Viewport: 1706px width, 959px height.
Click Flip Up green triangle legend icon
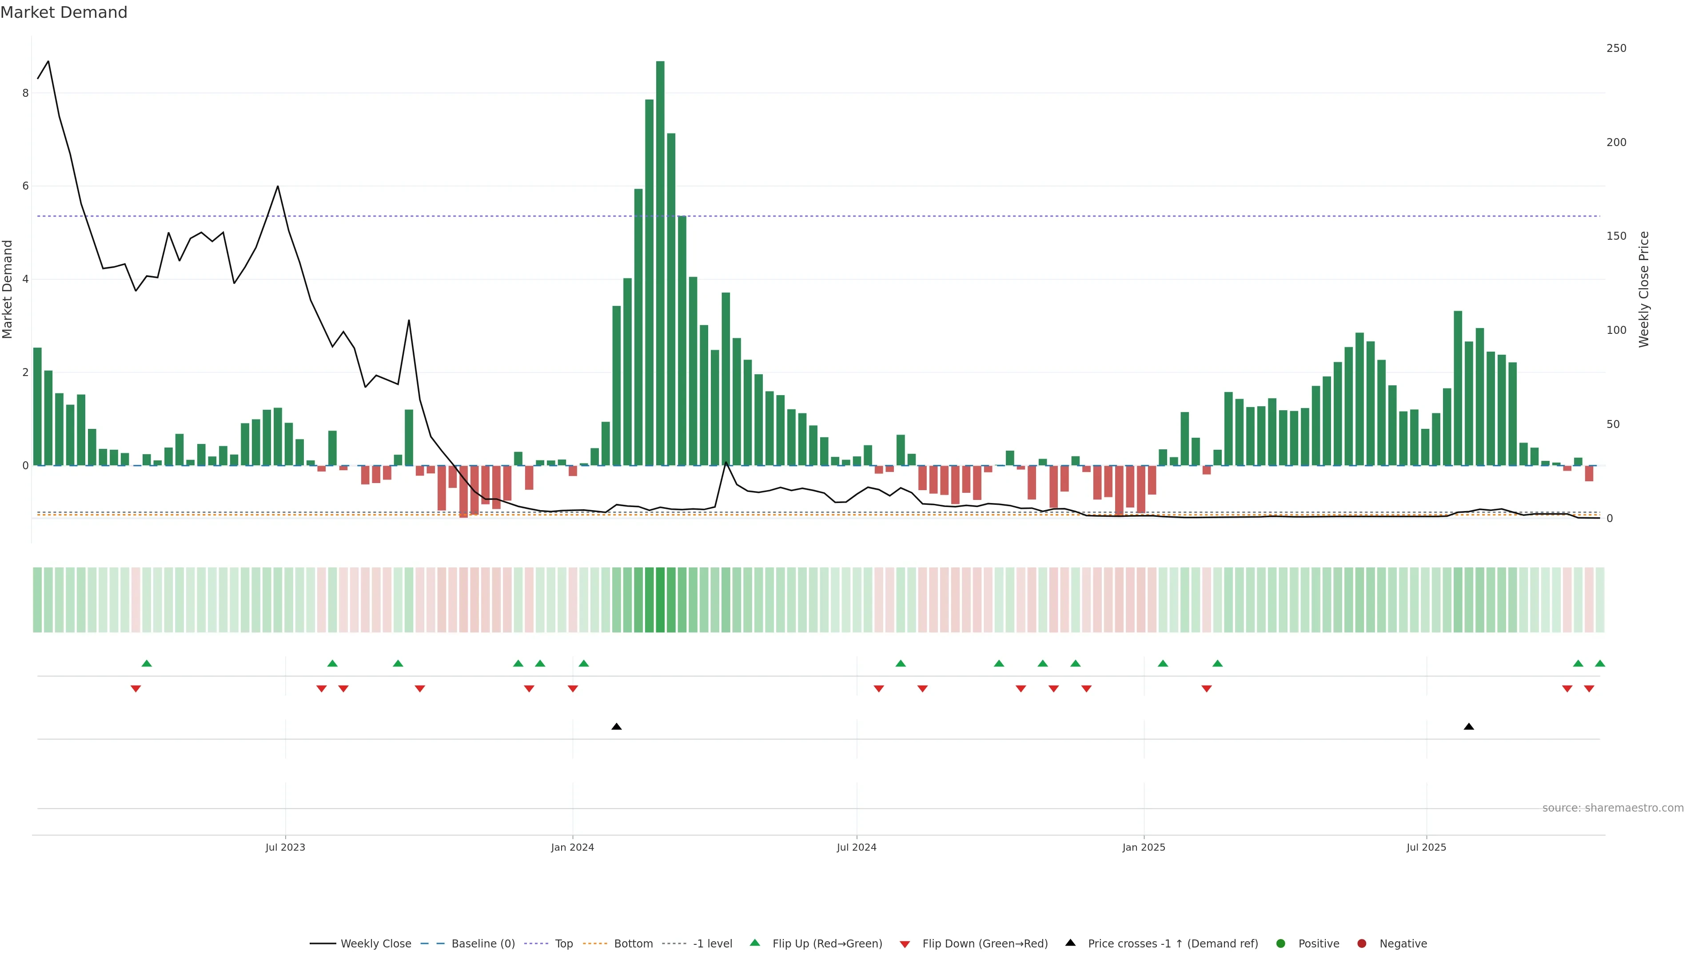(x=754, y=943)
